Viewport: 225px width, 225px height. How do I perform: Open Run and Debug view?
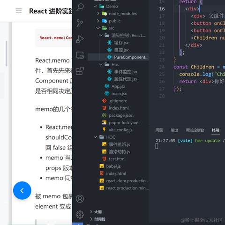(x=80, y=39)
